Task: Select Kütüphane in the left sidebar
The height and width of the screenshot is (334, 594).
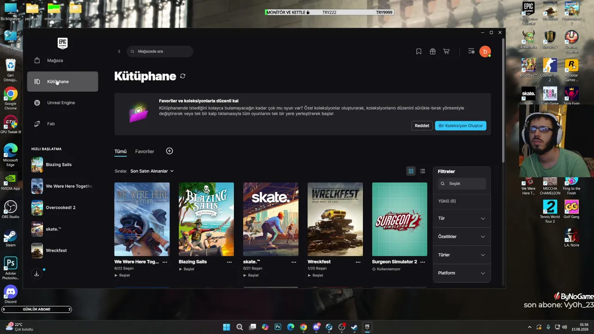Action: [x=62, y=82]
